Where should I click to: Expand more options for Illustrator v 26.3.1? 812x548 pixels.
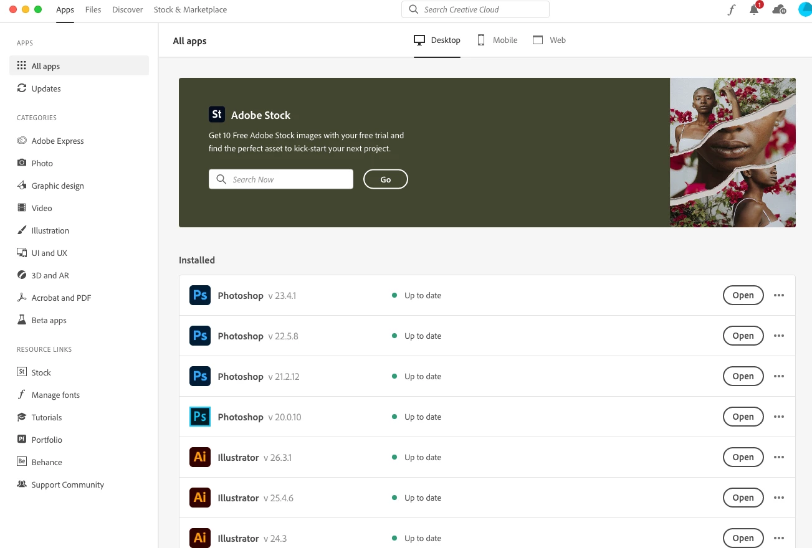[779, 457]
